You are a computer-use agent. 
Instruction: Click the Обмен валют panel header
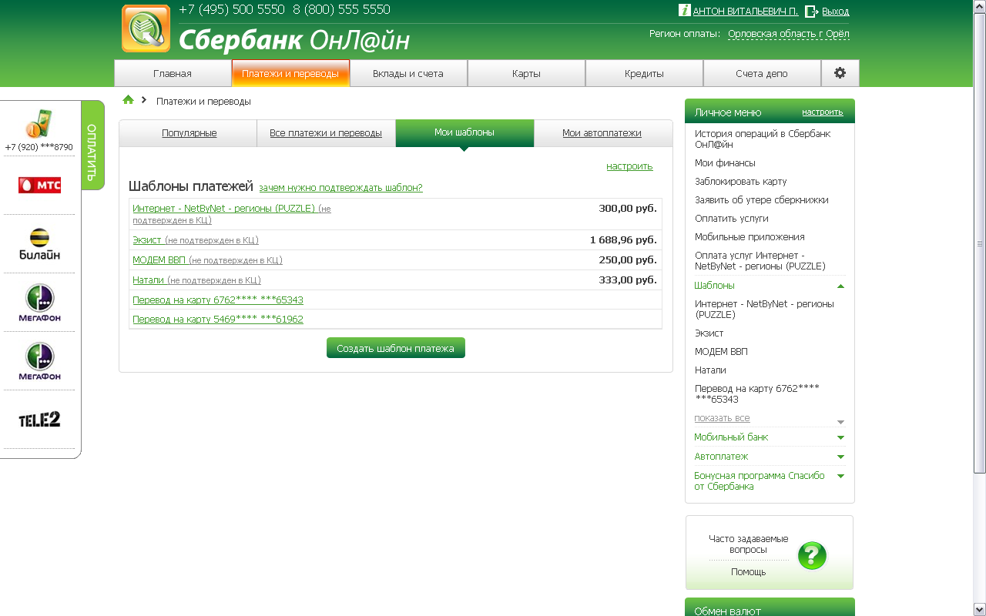point(770,608)
